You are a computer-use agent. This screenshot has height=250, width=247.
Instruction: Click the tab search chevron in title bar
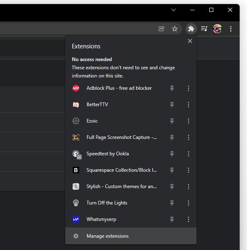(x=174, y=10)
